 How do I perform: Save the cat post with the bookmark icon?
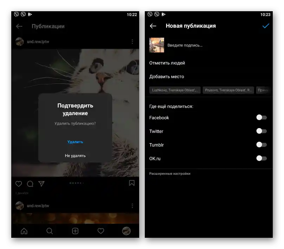(131, 183)
